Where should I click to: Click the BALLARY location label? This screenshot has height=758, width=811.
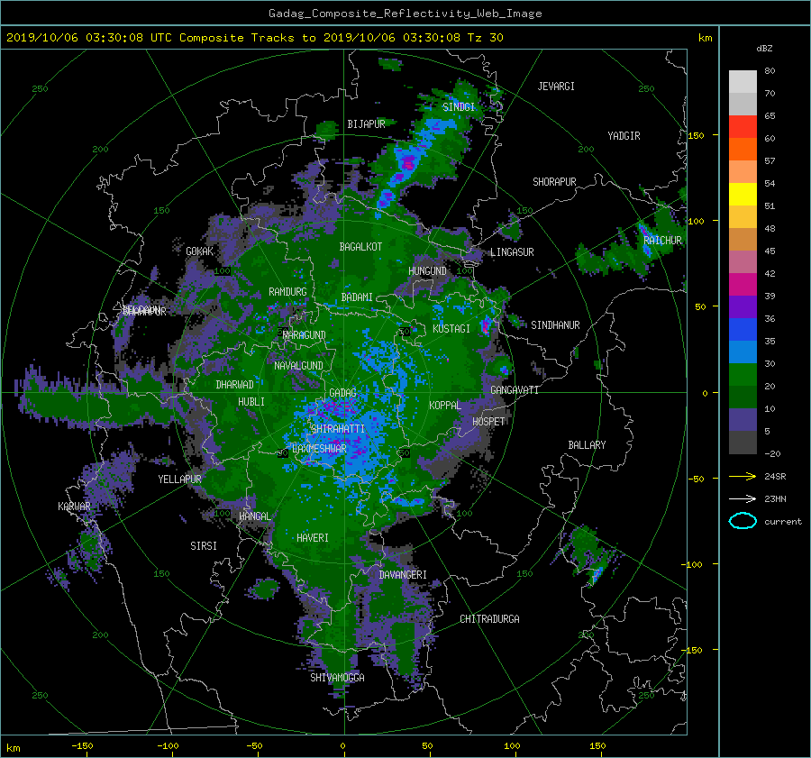[x=587, y=445]
